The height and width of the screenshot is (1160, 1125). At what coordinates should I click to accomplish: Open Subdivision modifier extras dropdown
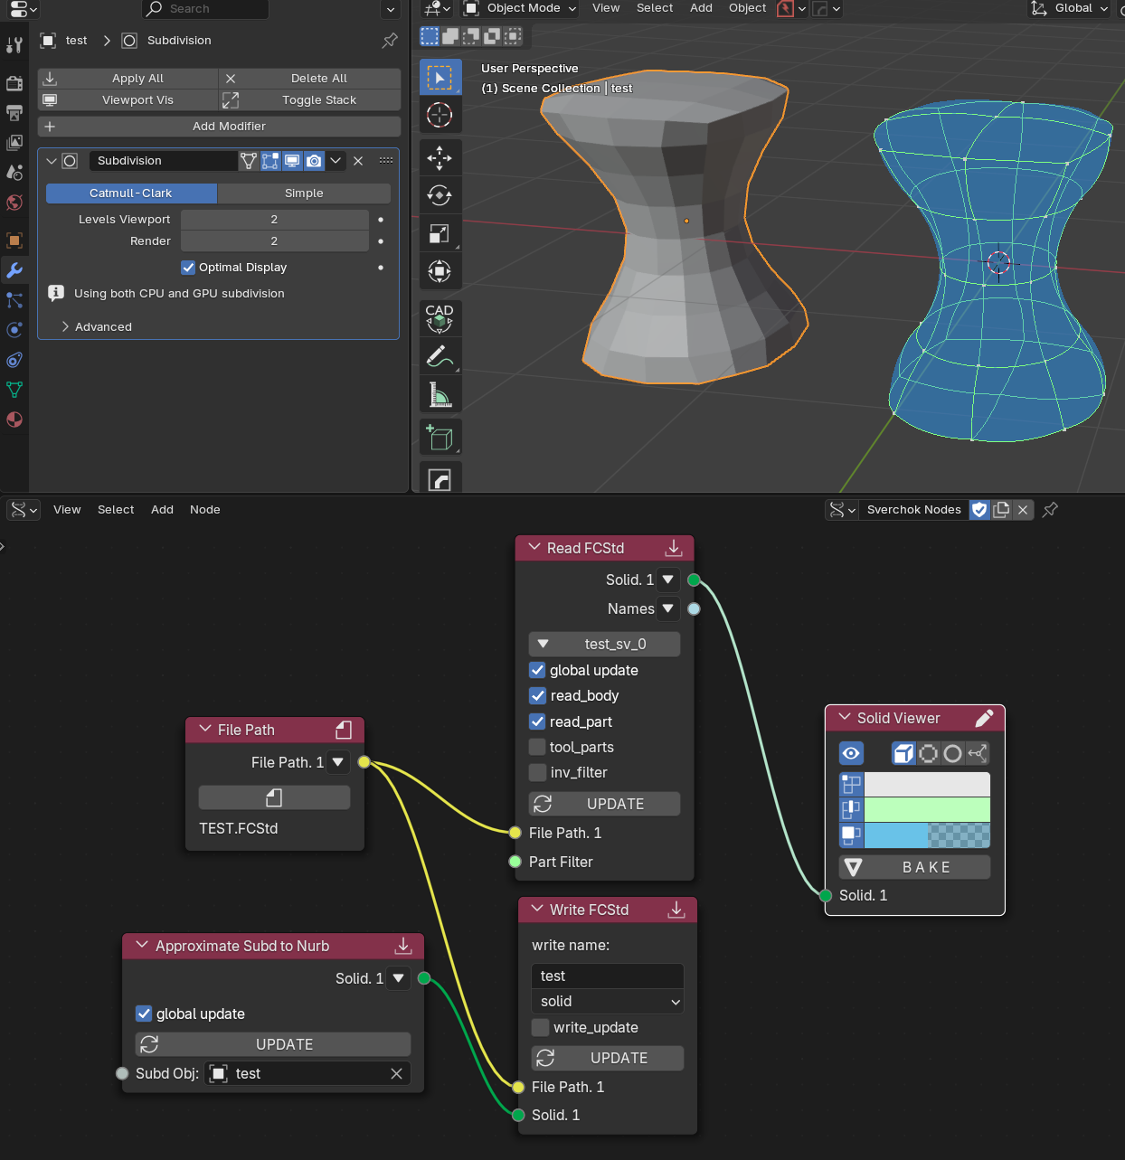tap(336, 161)
